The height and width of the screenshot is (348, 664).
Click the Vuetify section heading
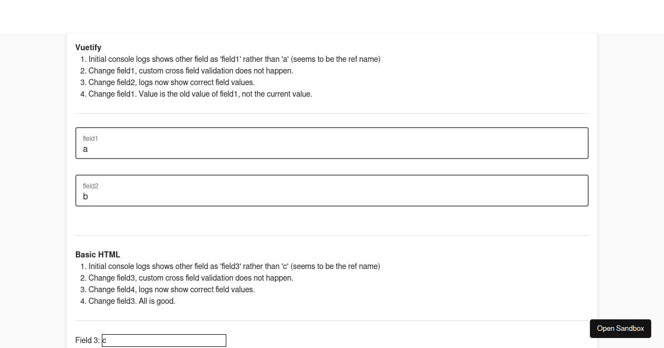tap(88, 48)
